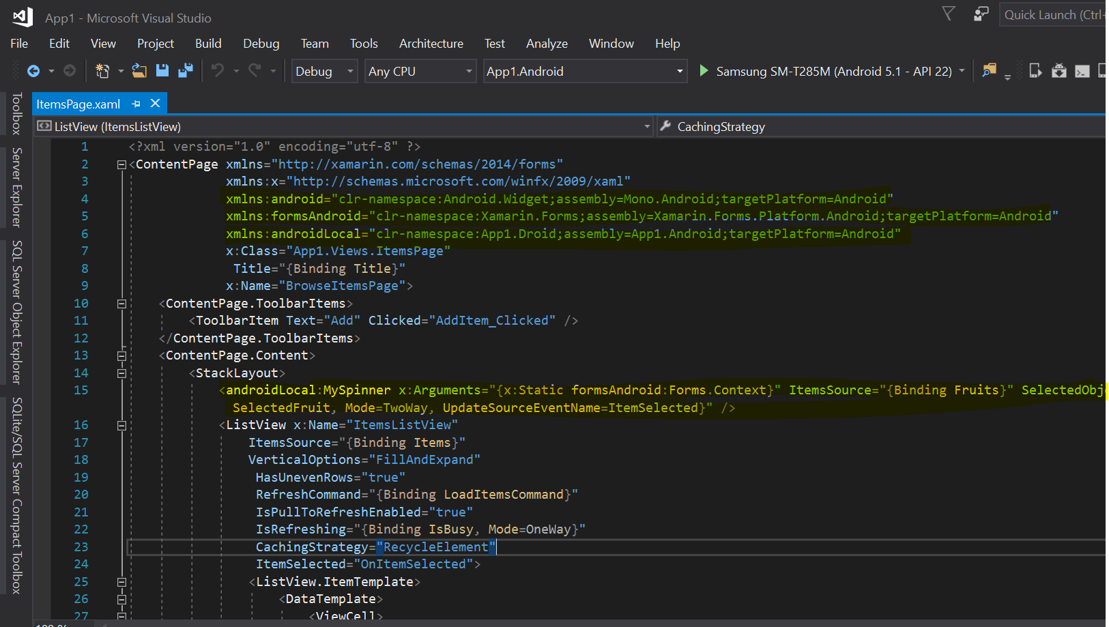1109x627 pixels.
Task: Collapse the ListView element fold on line 16
Action: pos(121,424)
